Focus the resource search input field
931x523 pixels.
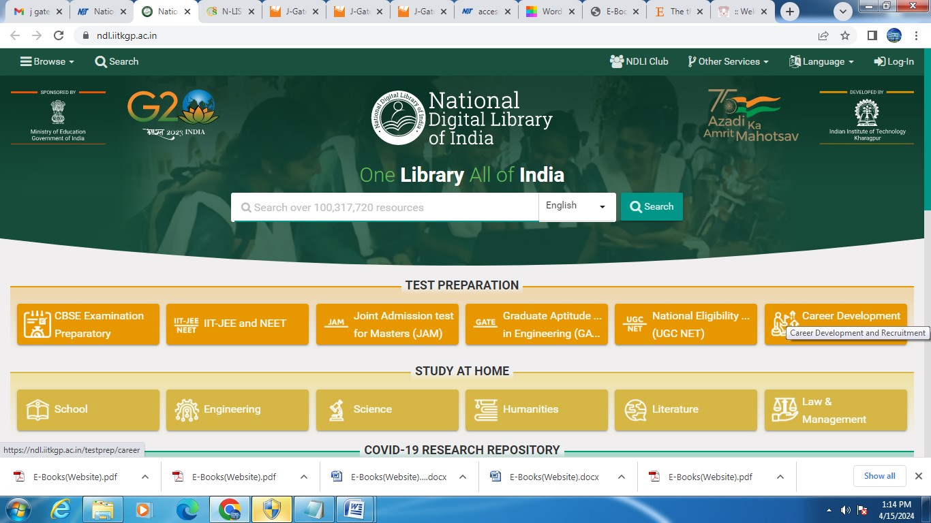point(385,207)
